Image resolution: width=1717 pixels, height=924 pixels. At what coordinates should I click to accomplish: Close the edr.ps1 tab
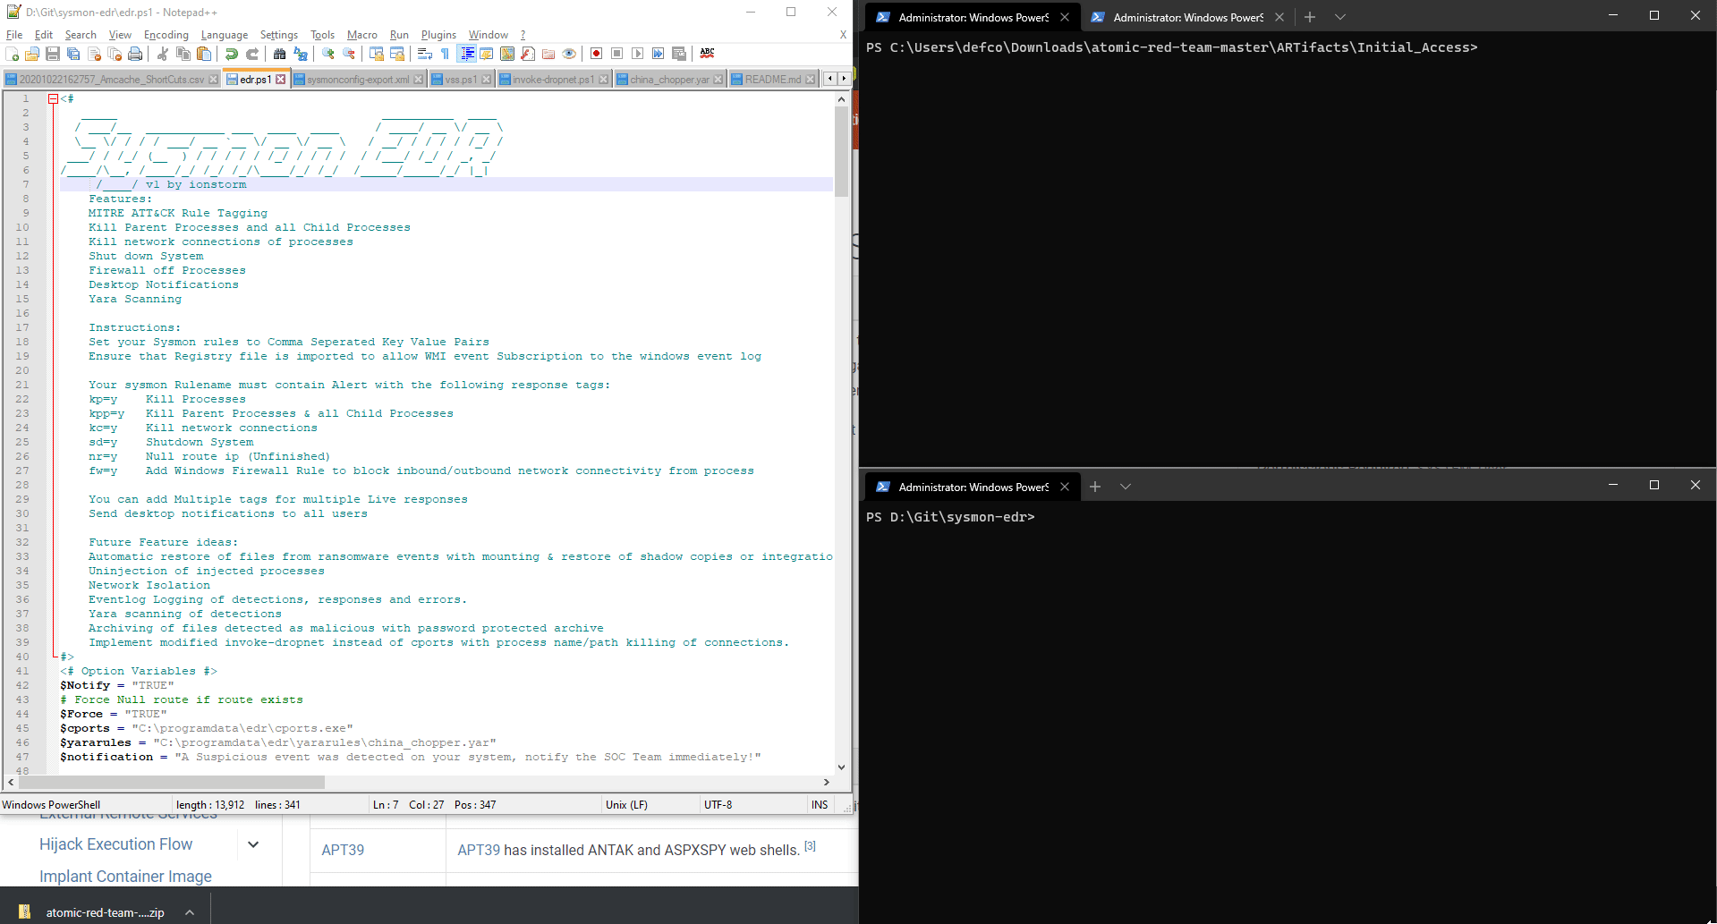pos(281,80)
